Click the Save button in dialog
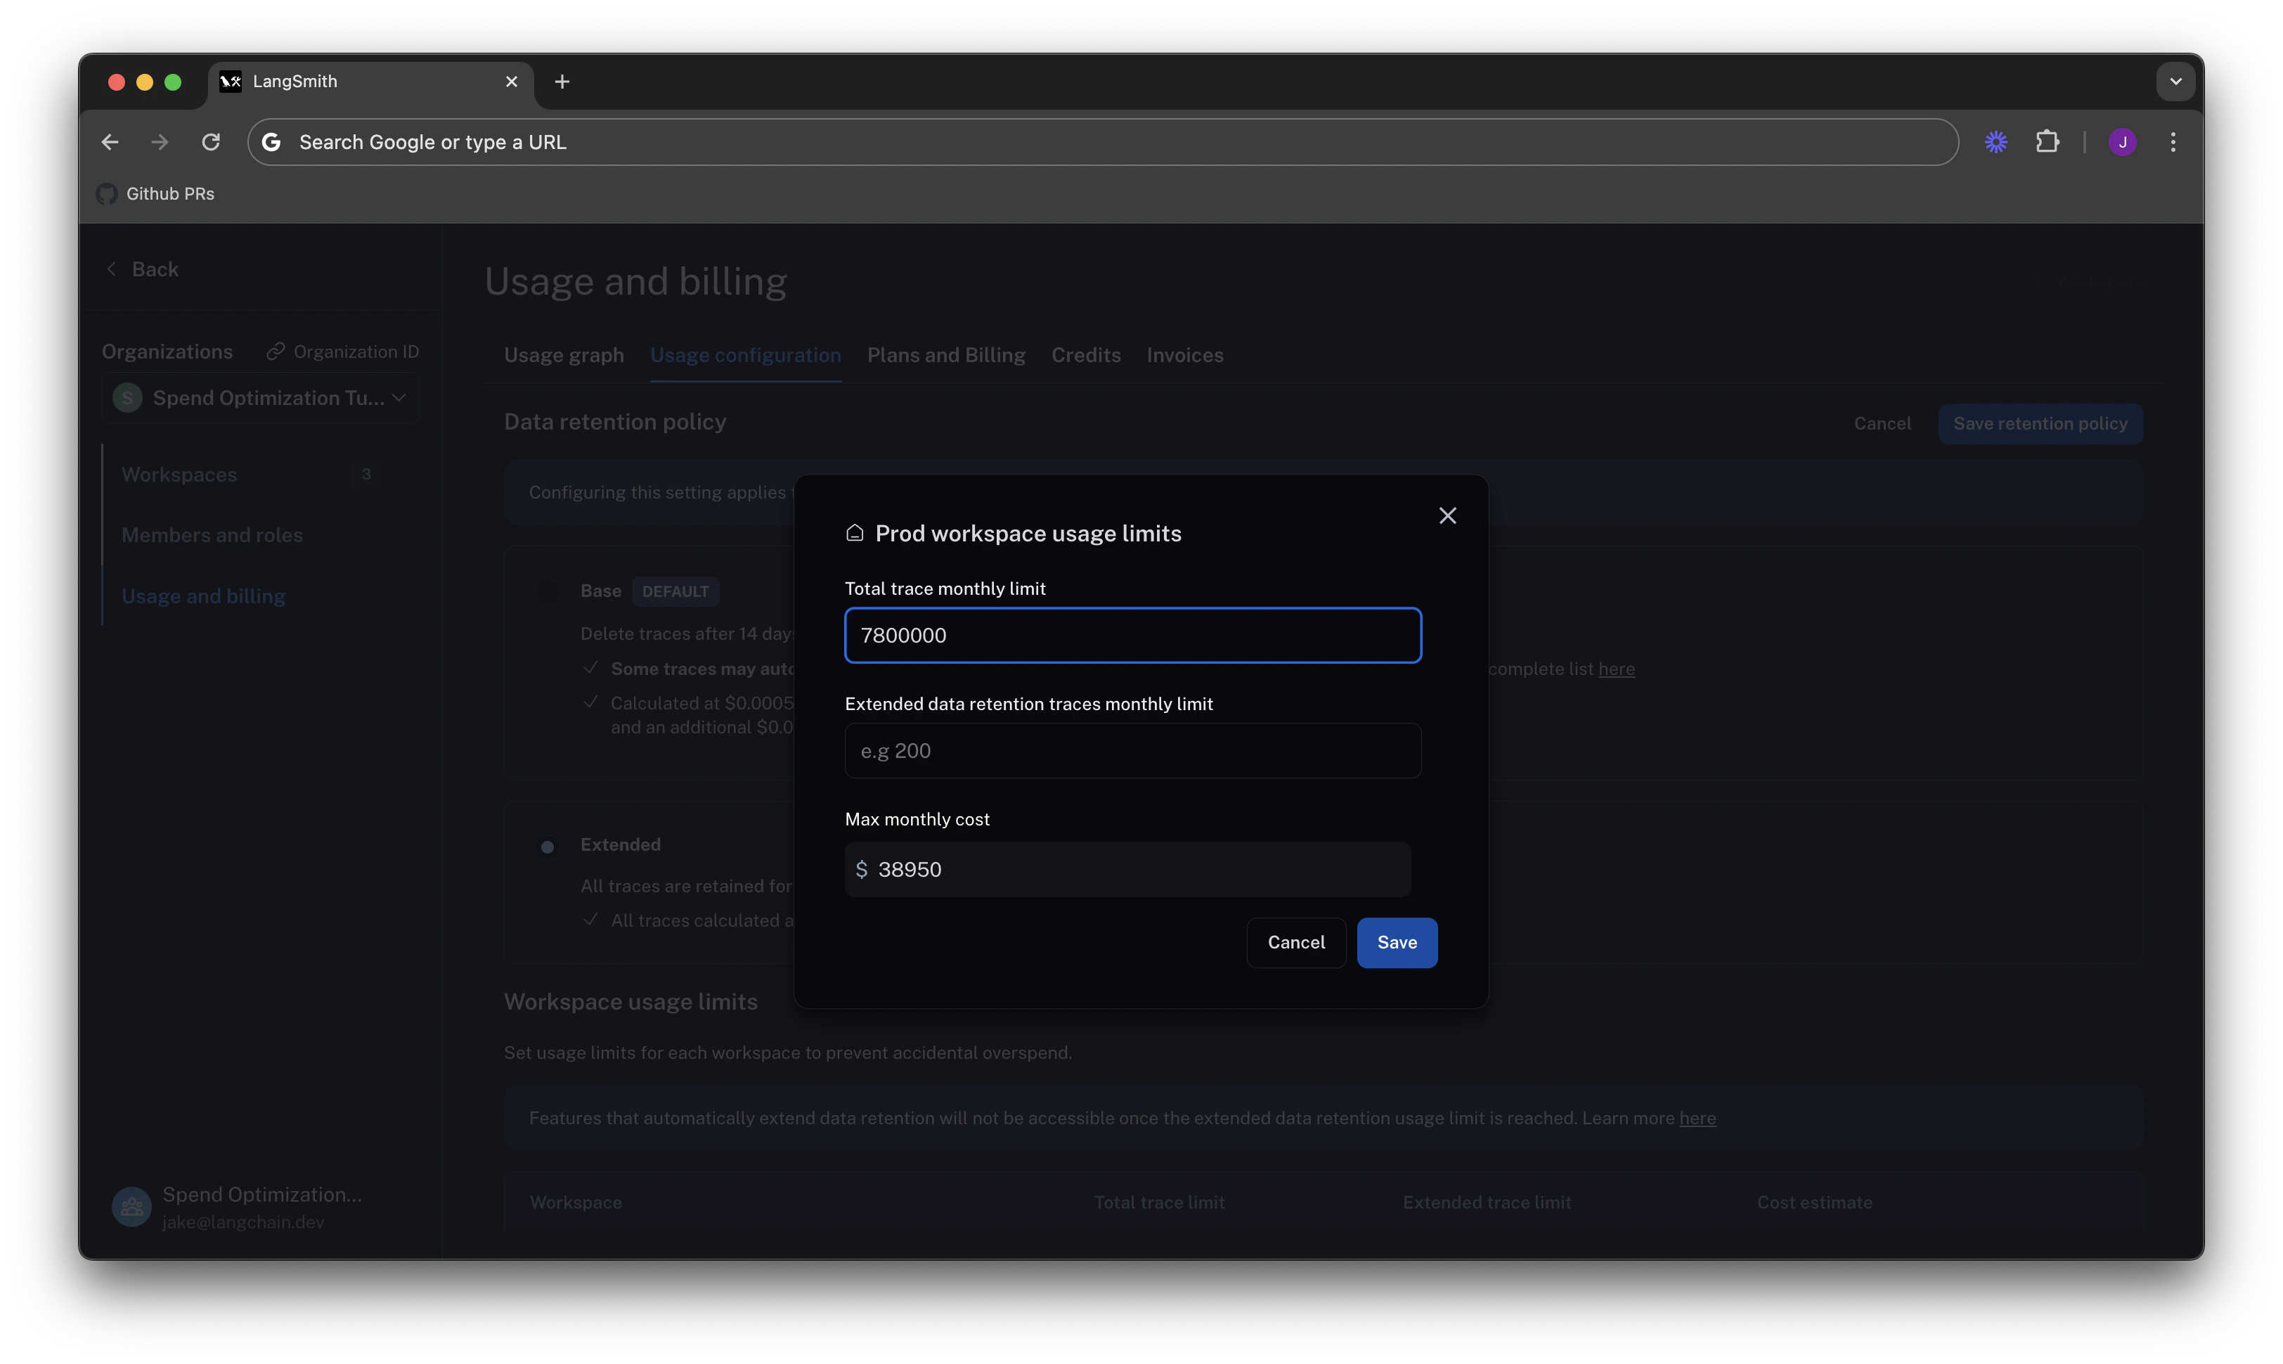The height and width of the screenshot is (1364, 2283). (x=1395, y=942)
